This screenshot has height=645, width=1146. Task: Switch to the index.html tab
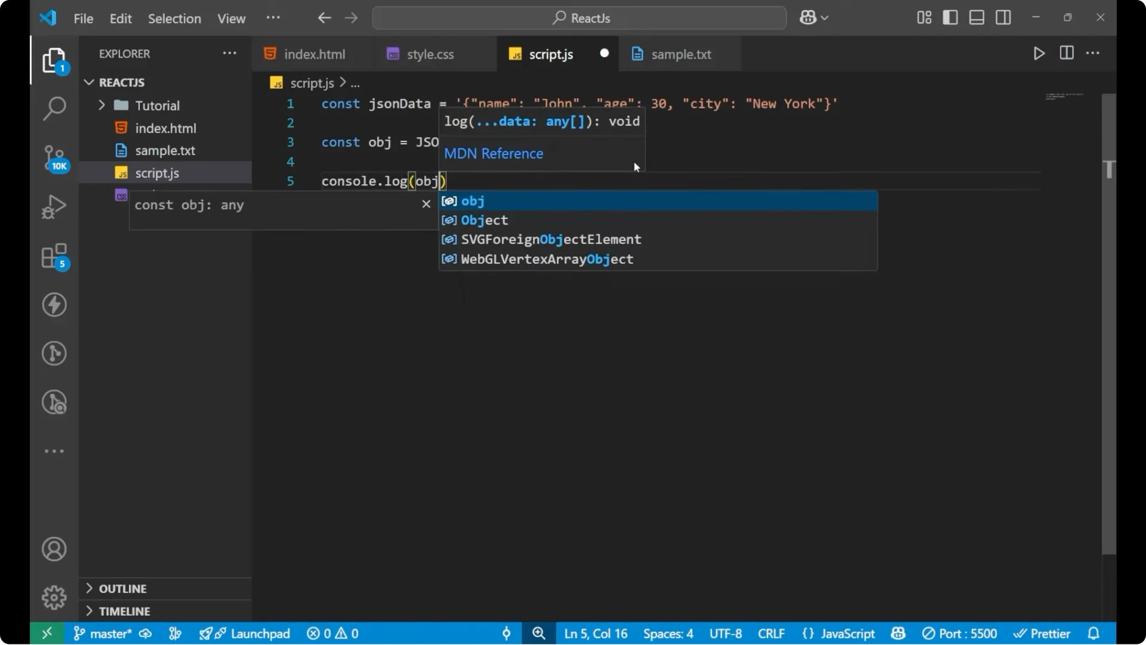314,54
